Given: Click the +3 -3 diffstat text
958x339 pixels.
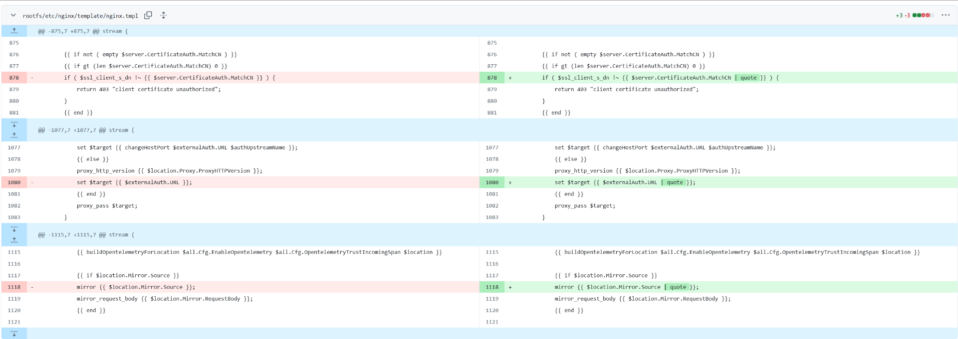Looking at the screenshot, I should 903,15.
